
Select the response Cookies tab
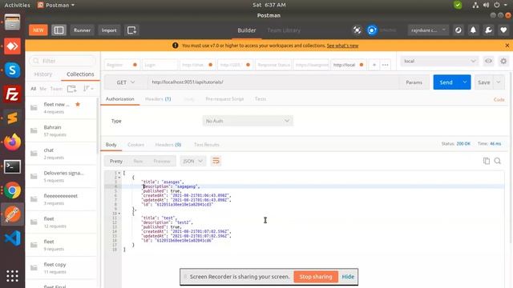[x=135, y=144]
